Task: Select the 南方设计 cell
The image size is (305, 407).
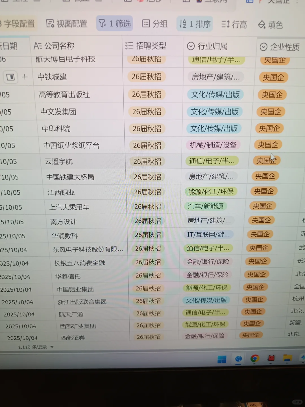Action: pyautogui.click(x=87, y=222)
